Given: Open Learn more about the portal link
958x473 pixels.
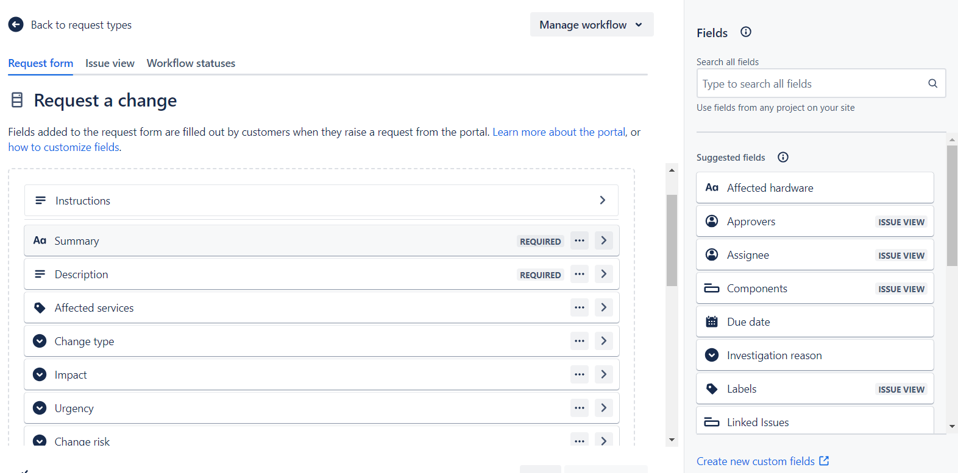Looking at the screenshot, I should click(x=559, y=132).
